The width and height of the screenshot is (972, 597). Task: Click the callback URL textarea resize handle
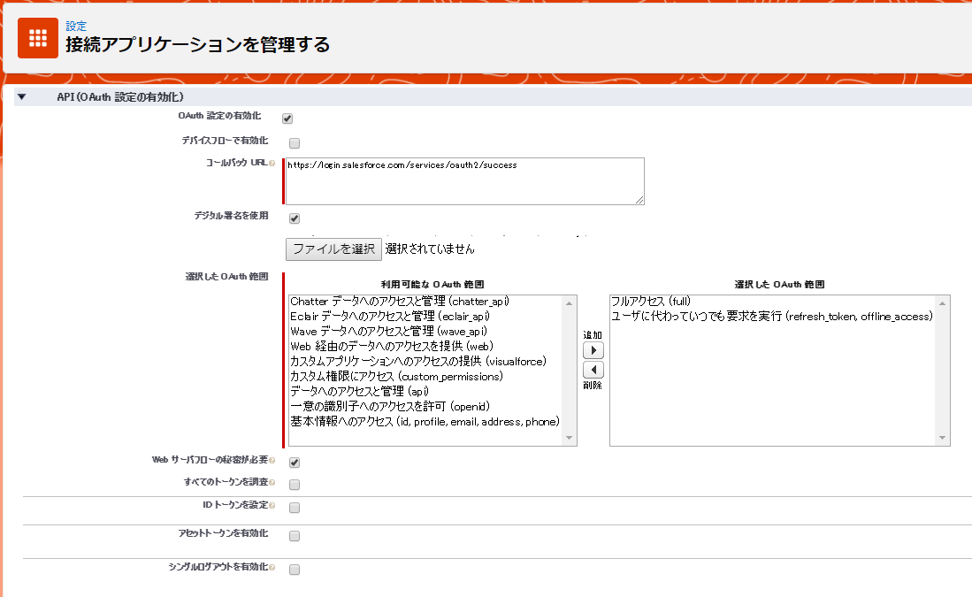(639, 200)
